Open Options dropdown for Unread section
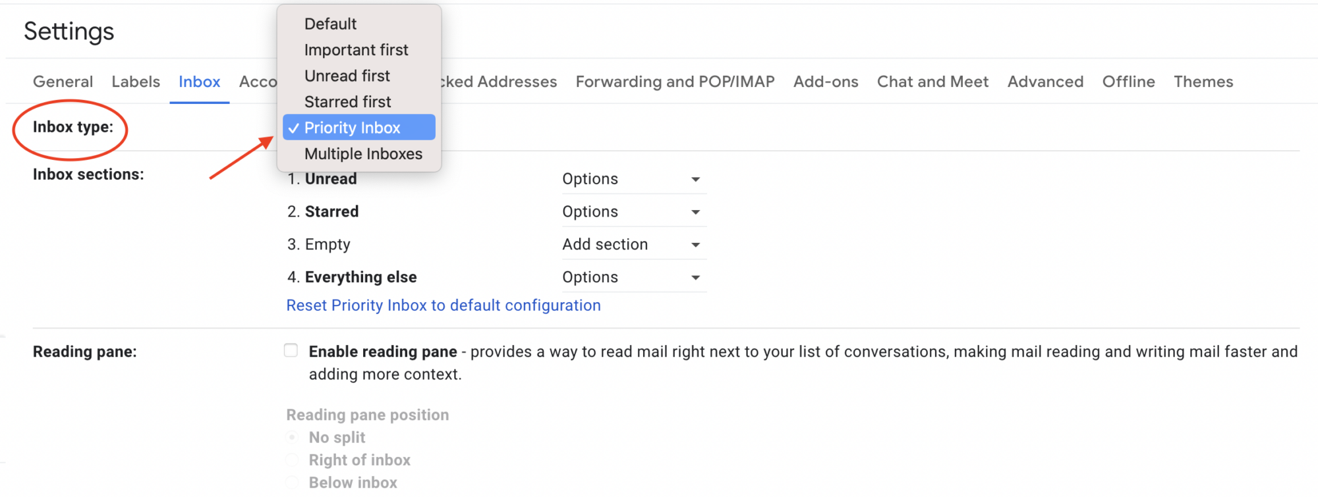The image size is (1318, 497). (633, 179)
